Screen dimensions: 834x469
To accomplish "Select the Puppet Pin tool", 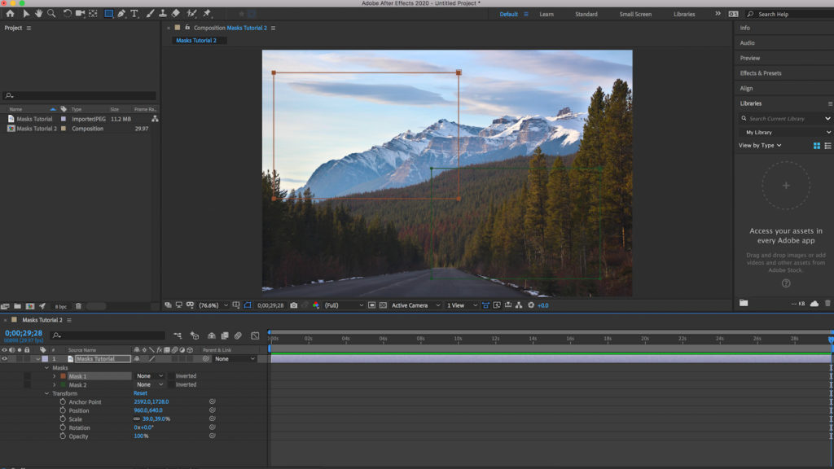I will pos(207,14).
